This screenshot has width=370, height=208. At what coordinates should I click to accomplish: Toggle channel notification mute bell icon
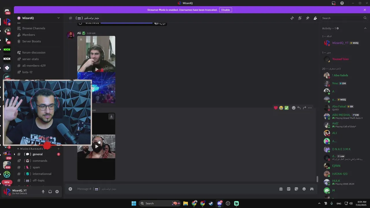pos(300,18)
